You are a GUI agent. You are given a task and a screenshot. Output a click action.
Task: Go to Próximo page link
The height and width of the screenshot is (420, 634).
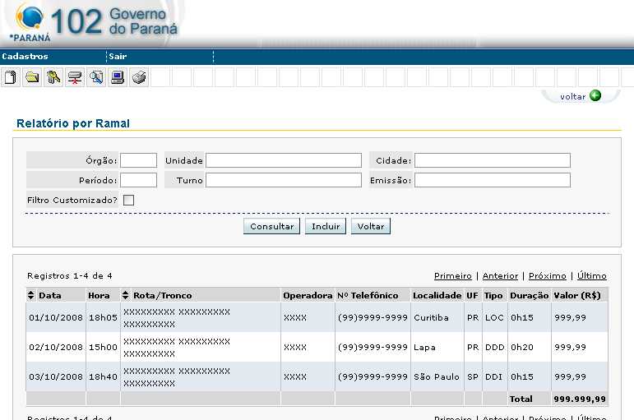(547, 276)
